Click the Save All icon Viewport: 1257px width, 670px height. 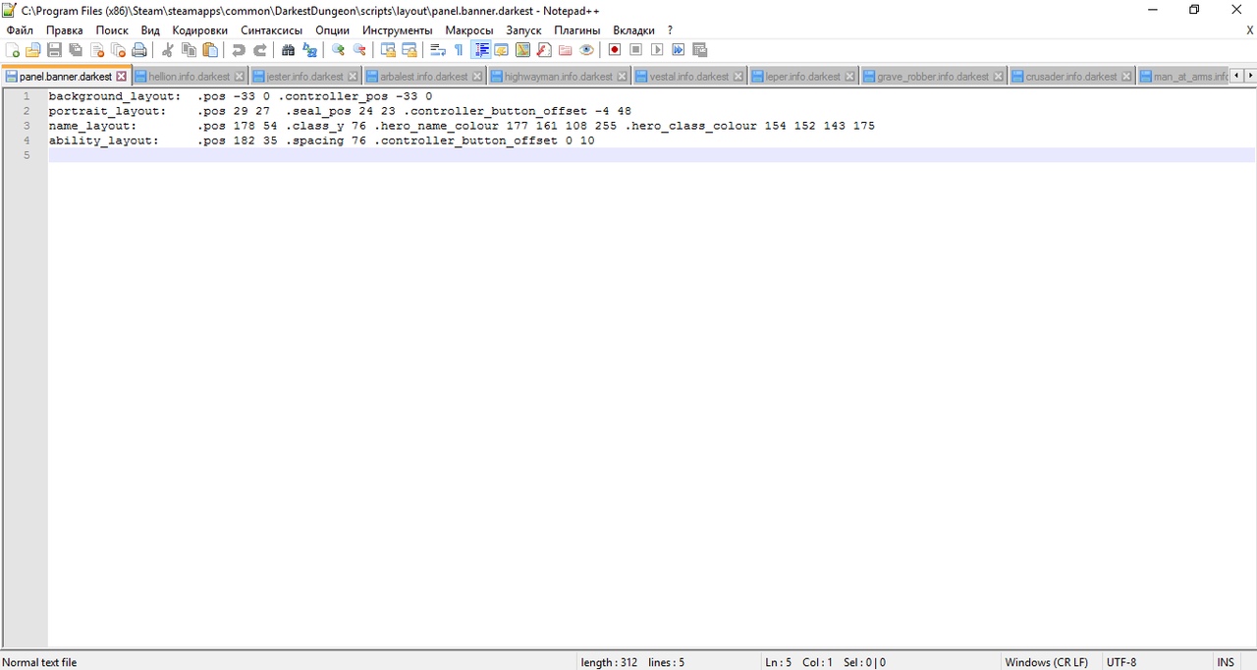(76, 50)
